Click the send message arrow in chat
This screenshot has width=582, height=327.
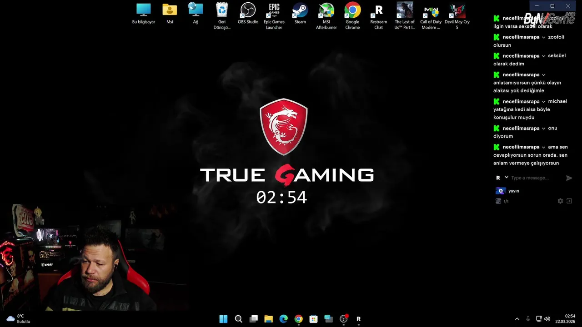pos(569,178)
